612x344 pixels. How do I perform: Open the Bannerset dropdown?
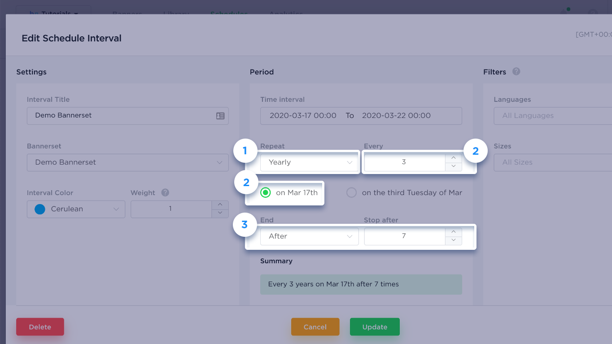coord(128,162)
